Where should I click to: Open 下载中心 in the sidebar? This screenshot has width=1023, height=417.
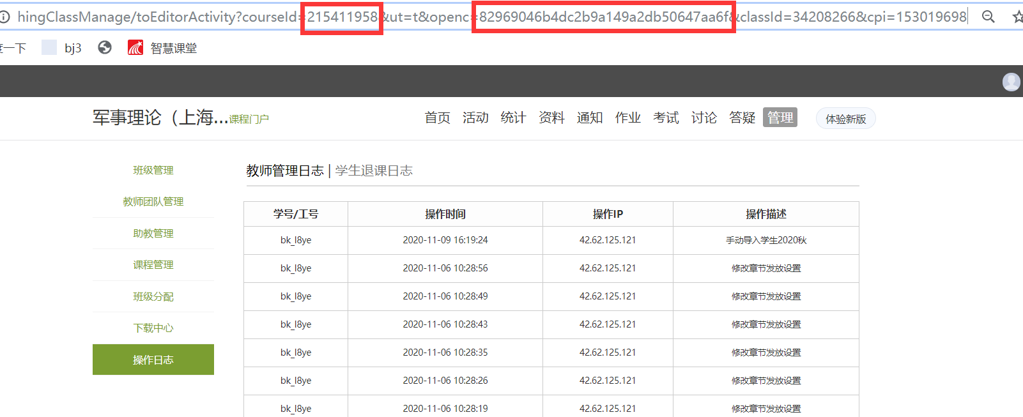tap(153, 328)
